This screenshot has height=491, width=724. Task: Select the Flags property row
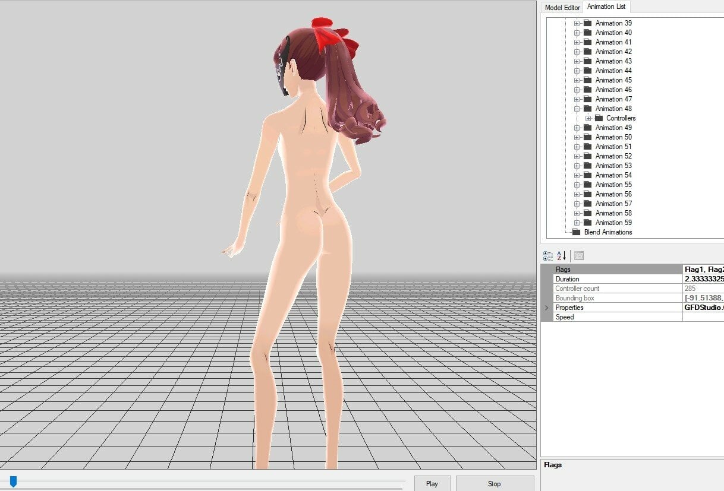(x=638, y=270)
